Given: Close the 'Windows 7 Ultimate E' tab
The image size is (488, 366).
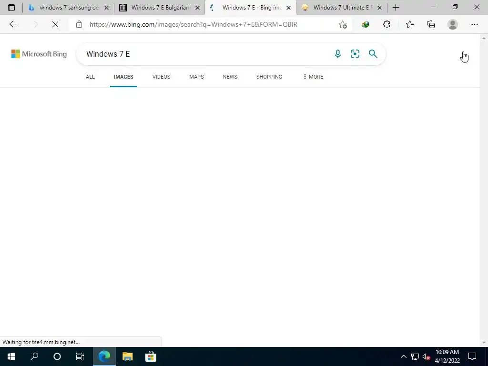Looking at the screenshot, I should pos(379,8).
